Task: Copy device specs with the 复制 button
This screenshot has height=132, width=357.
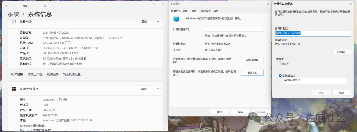Action: click(144, 21)
